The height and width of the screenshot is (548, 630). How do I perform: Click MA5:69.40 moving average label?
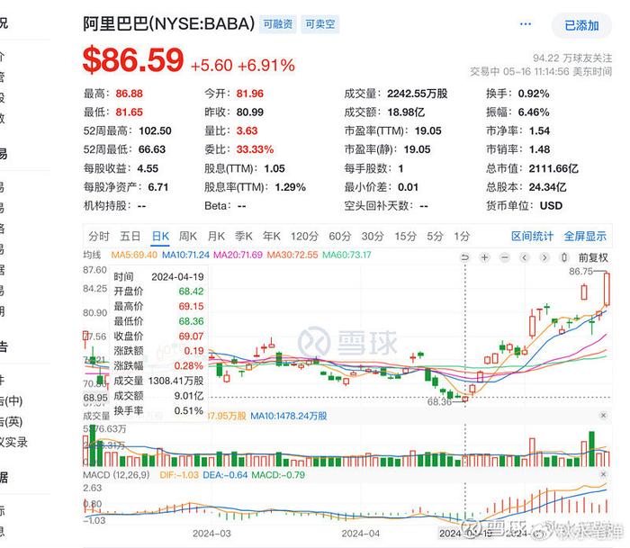[x=134, y=255]
